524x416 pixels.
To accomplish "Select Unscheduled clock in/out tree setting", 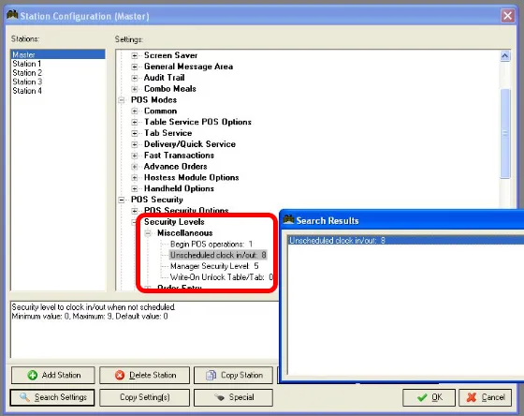I will tap(218, 255).
